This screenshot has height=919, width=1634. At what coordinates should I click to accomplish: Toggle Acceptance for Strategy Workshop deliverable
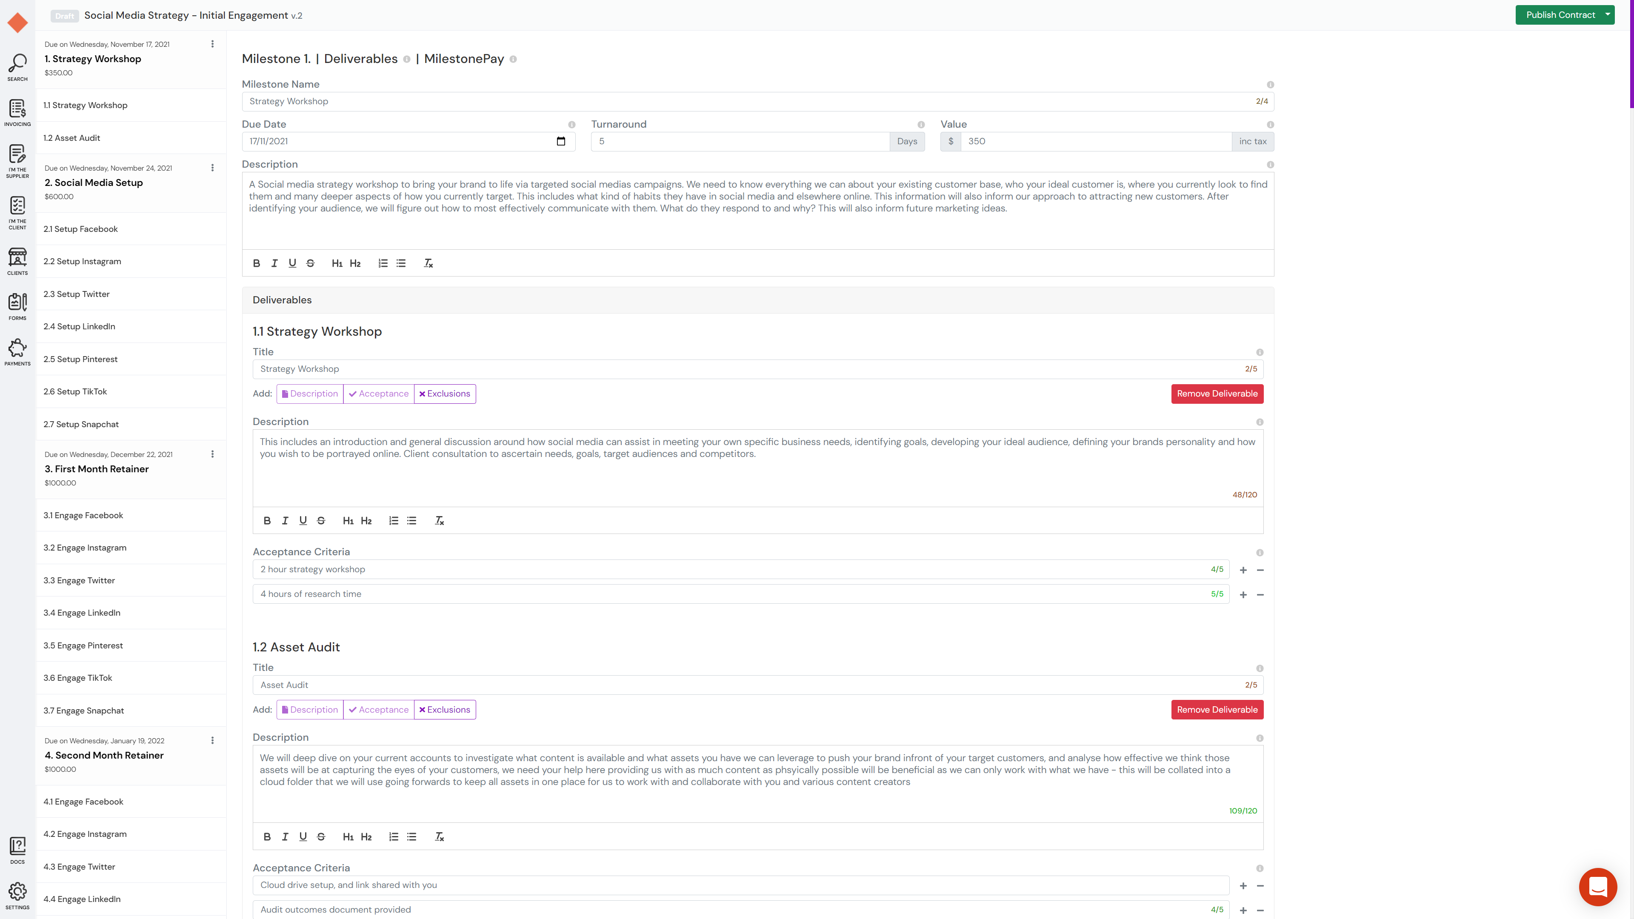point(379,394)
